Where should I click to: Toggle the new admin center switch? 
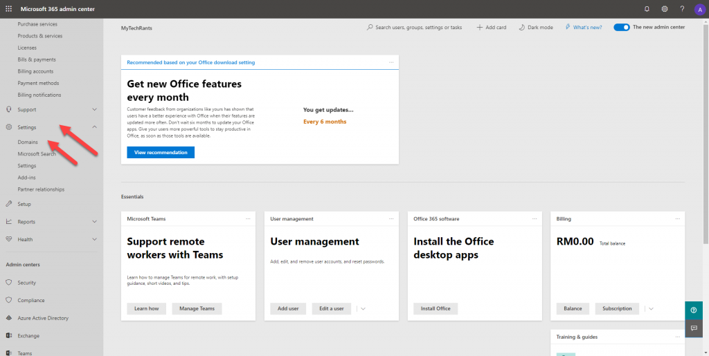(621, 28)
